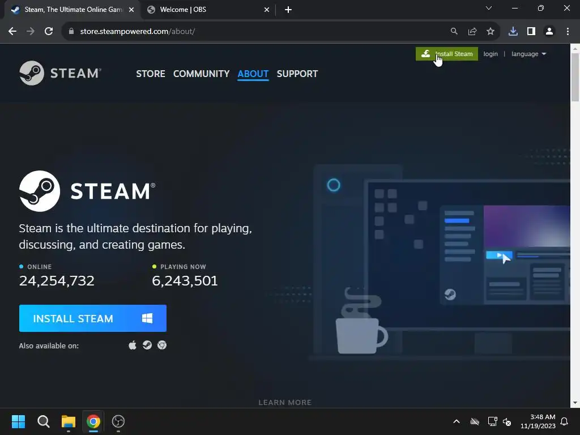Viewport: 580px width, 435px height.
Task: Click the Steam logo in the header
Action: point(60,73)
